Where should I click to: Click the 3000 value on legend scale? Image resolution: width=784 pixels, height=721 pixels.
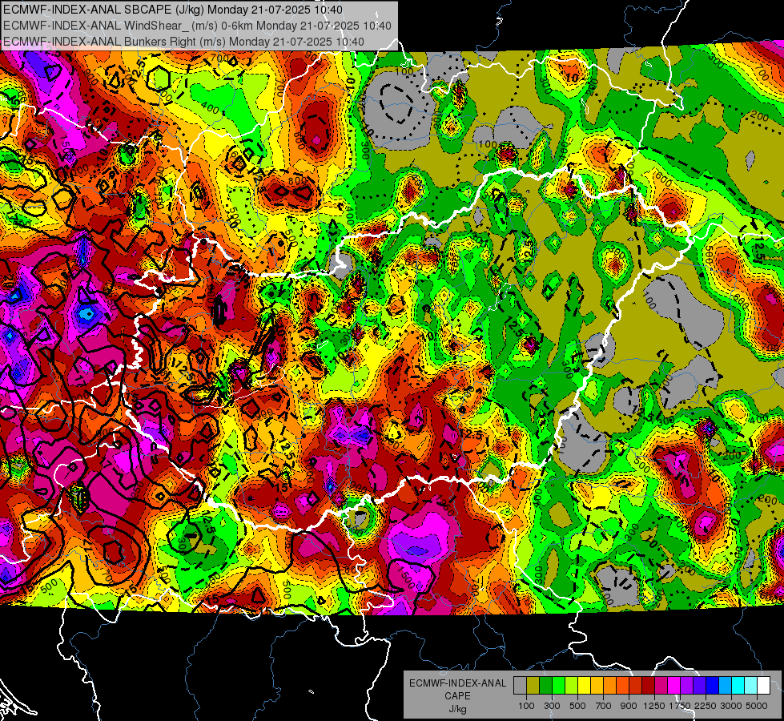(731, 706)
